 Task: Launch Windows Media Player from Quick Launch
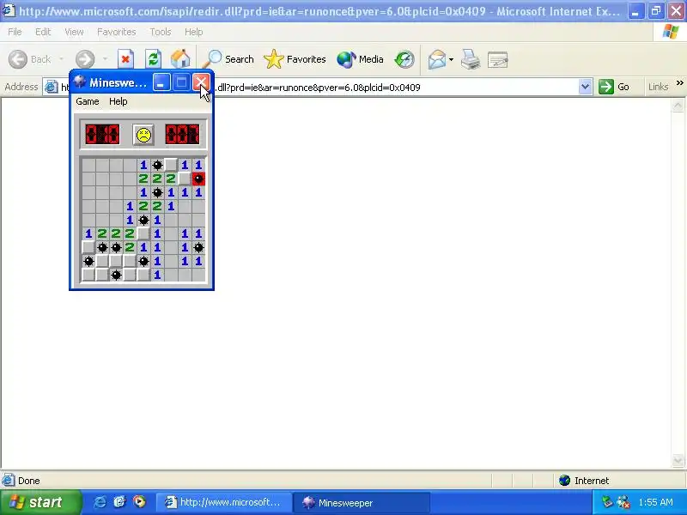[139, 502]
